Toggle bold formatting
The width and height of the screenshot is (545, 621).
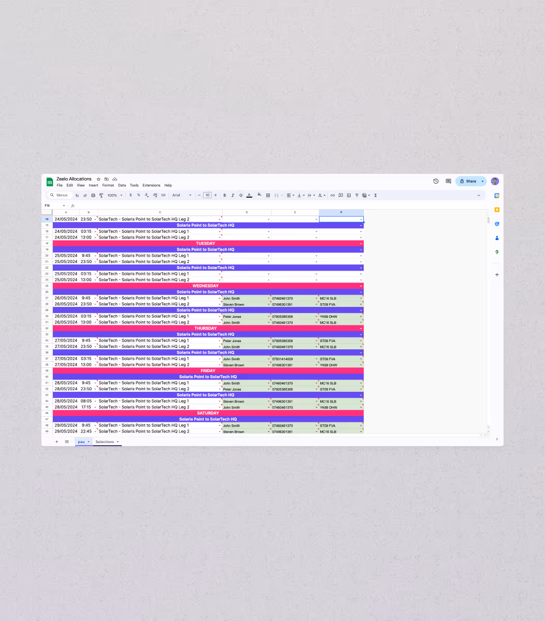(x=224, y=195)
